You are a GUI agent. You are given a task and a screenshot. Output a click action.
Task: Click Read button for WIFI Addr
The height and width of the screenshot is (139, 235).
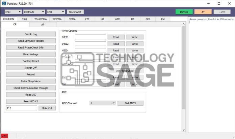[116, 64]
